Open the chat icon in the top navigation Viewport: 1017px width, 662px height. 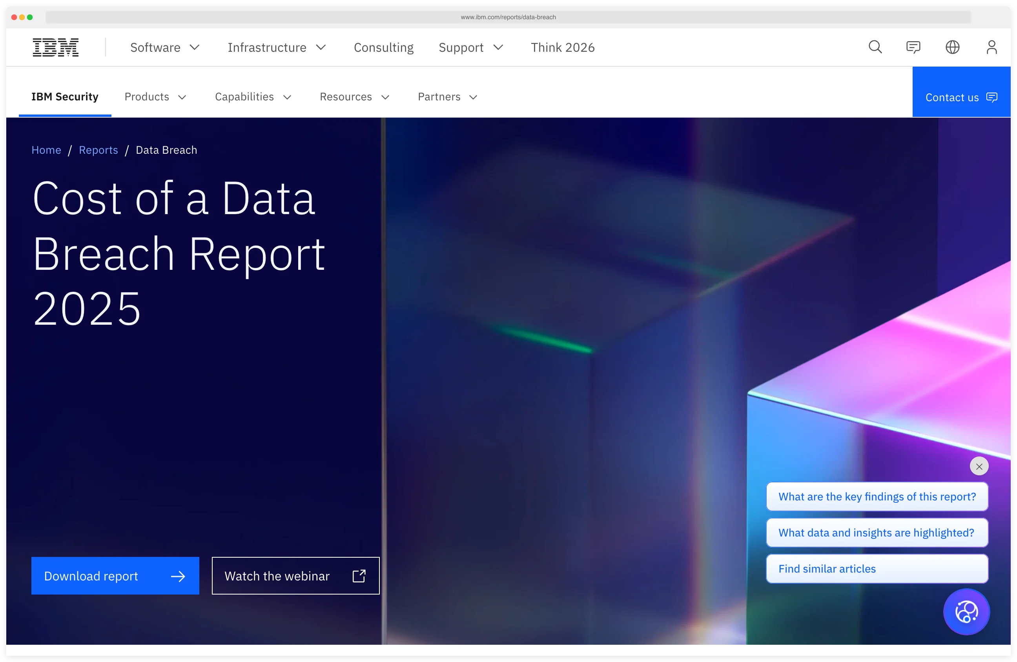pos(913,47)
